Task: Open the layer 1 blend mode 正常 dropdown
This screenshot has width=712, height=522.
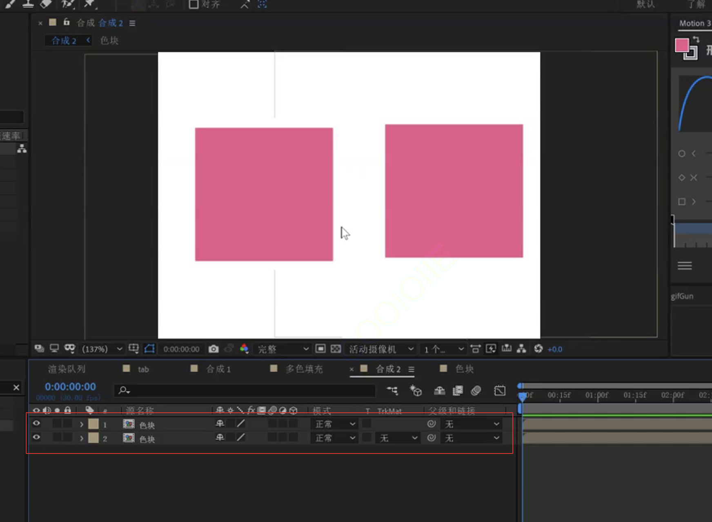Action: 334,424
